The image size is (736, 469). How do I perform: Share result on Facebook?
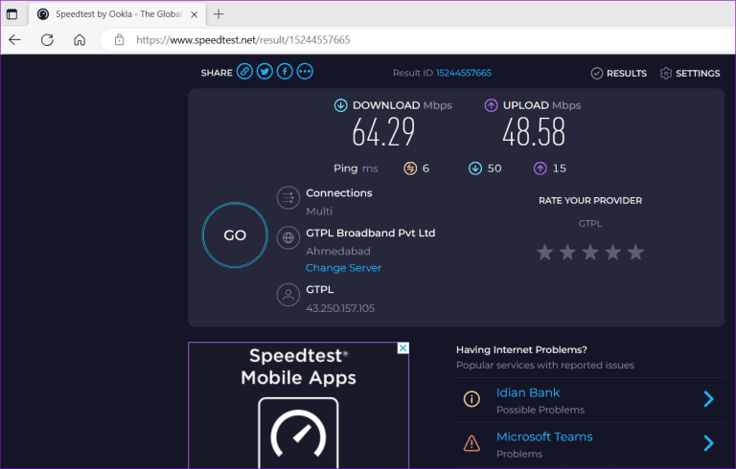tap(285, 72)
